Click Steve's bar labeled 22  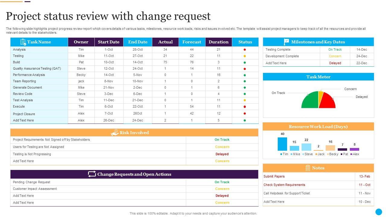[x=306, y=147]
